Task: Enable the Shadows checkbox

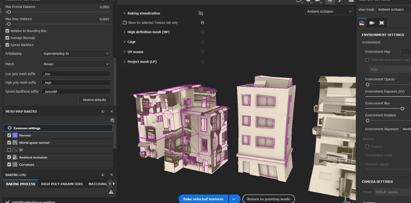Action: (x=367, y=147)
